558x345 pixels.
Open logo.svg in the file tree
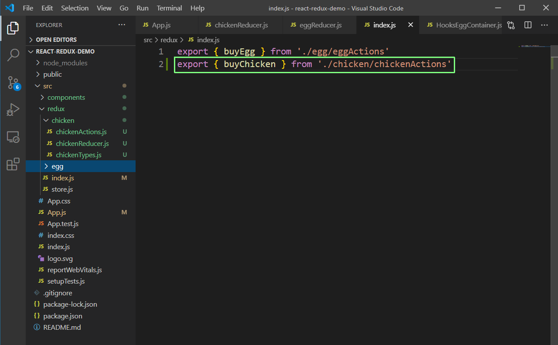click(81, 258)
